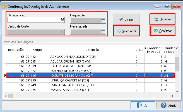Click article code 091412

(31, 57)
